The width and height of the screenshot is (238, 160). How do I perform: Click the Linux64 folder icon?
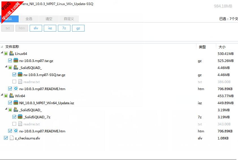click(x=12, y=54)
